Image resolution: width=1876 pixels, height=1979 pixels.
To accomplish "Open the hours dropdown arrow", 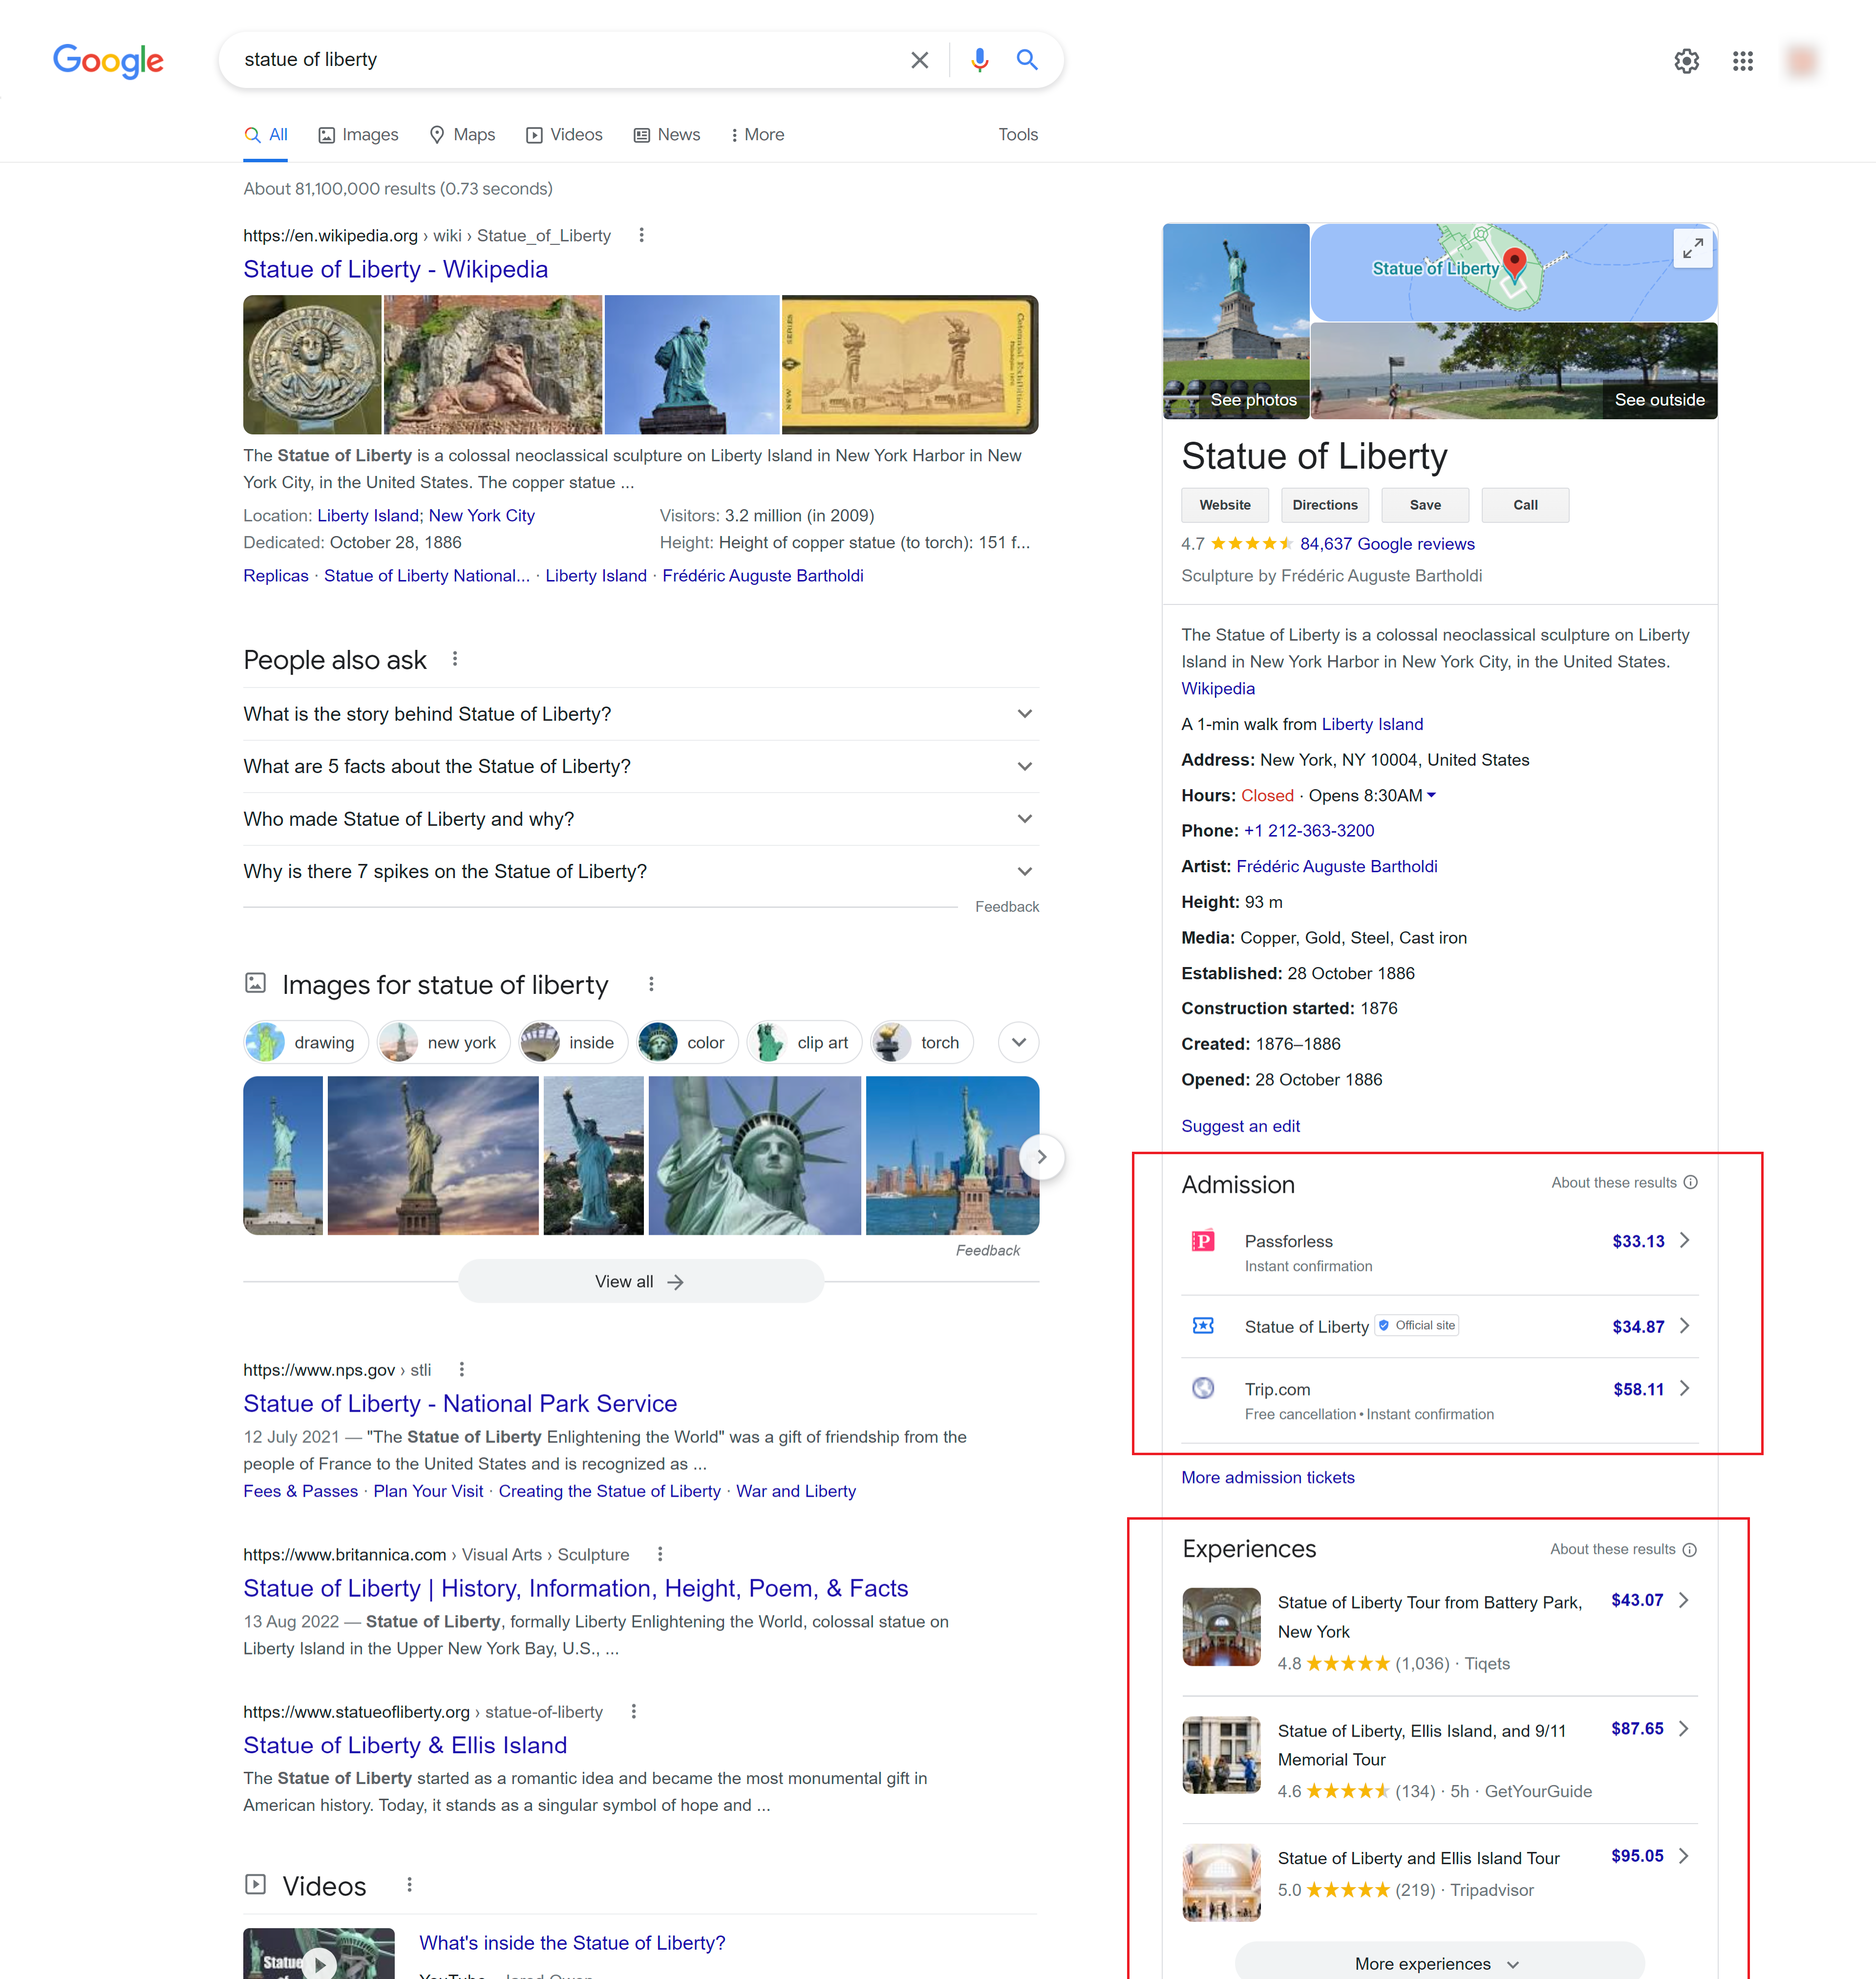I will [x=1431, y=795].
